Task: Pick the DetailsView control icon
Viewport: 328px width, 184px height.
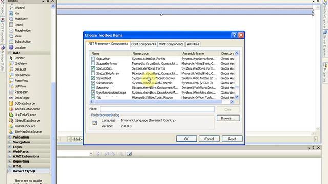Action: (x=11, y=75)
